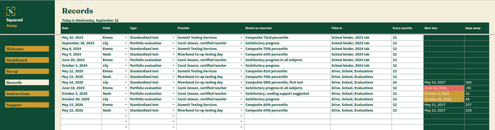The height and width of the screenshot is (130, 495).
Task: Open Child dropdown in June 18, 2025 row
Action: [x=126, y=88]
